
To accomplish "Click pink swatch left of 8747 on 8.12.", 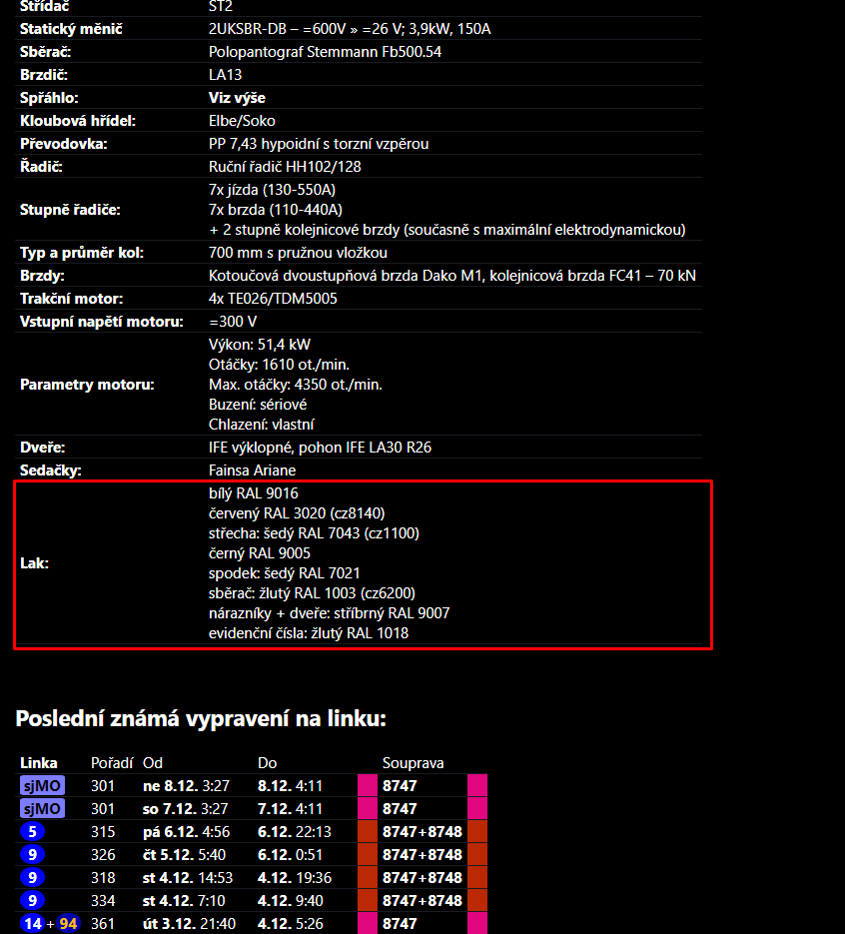I will pos(368,786).
